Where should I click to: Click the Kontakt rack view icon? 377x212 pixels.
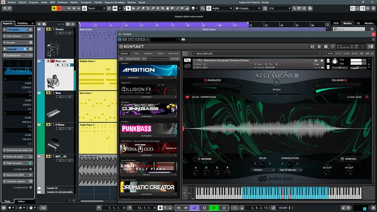[x=326, y=46]
